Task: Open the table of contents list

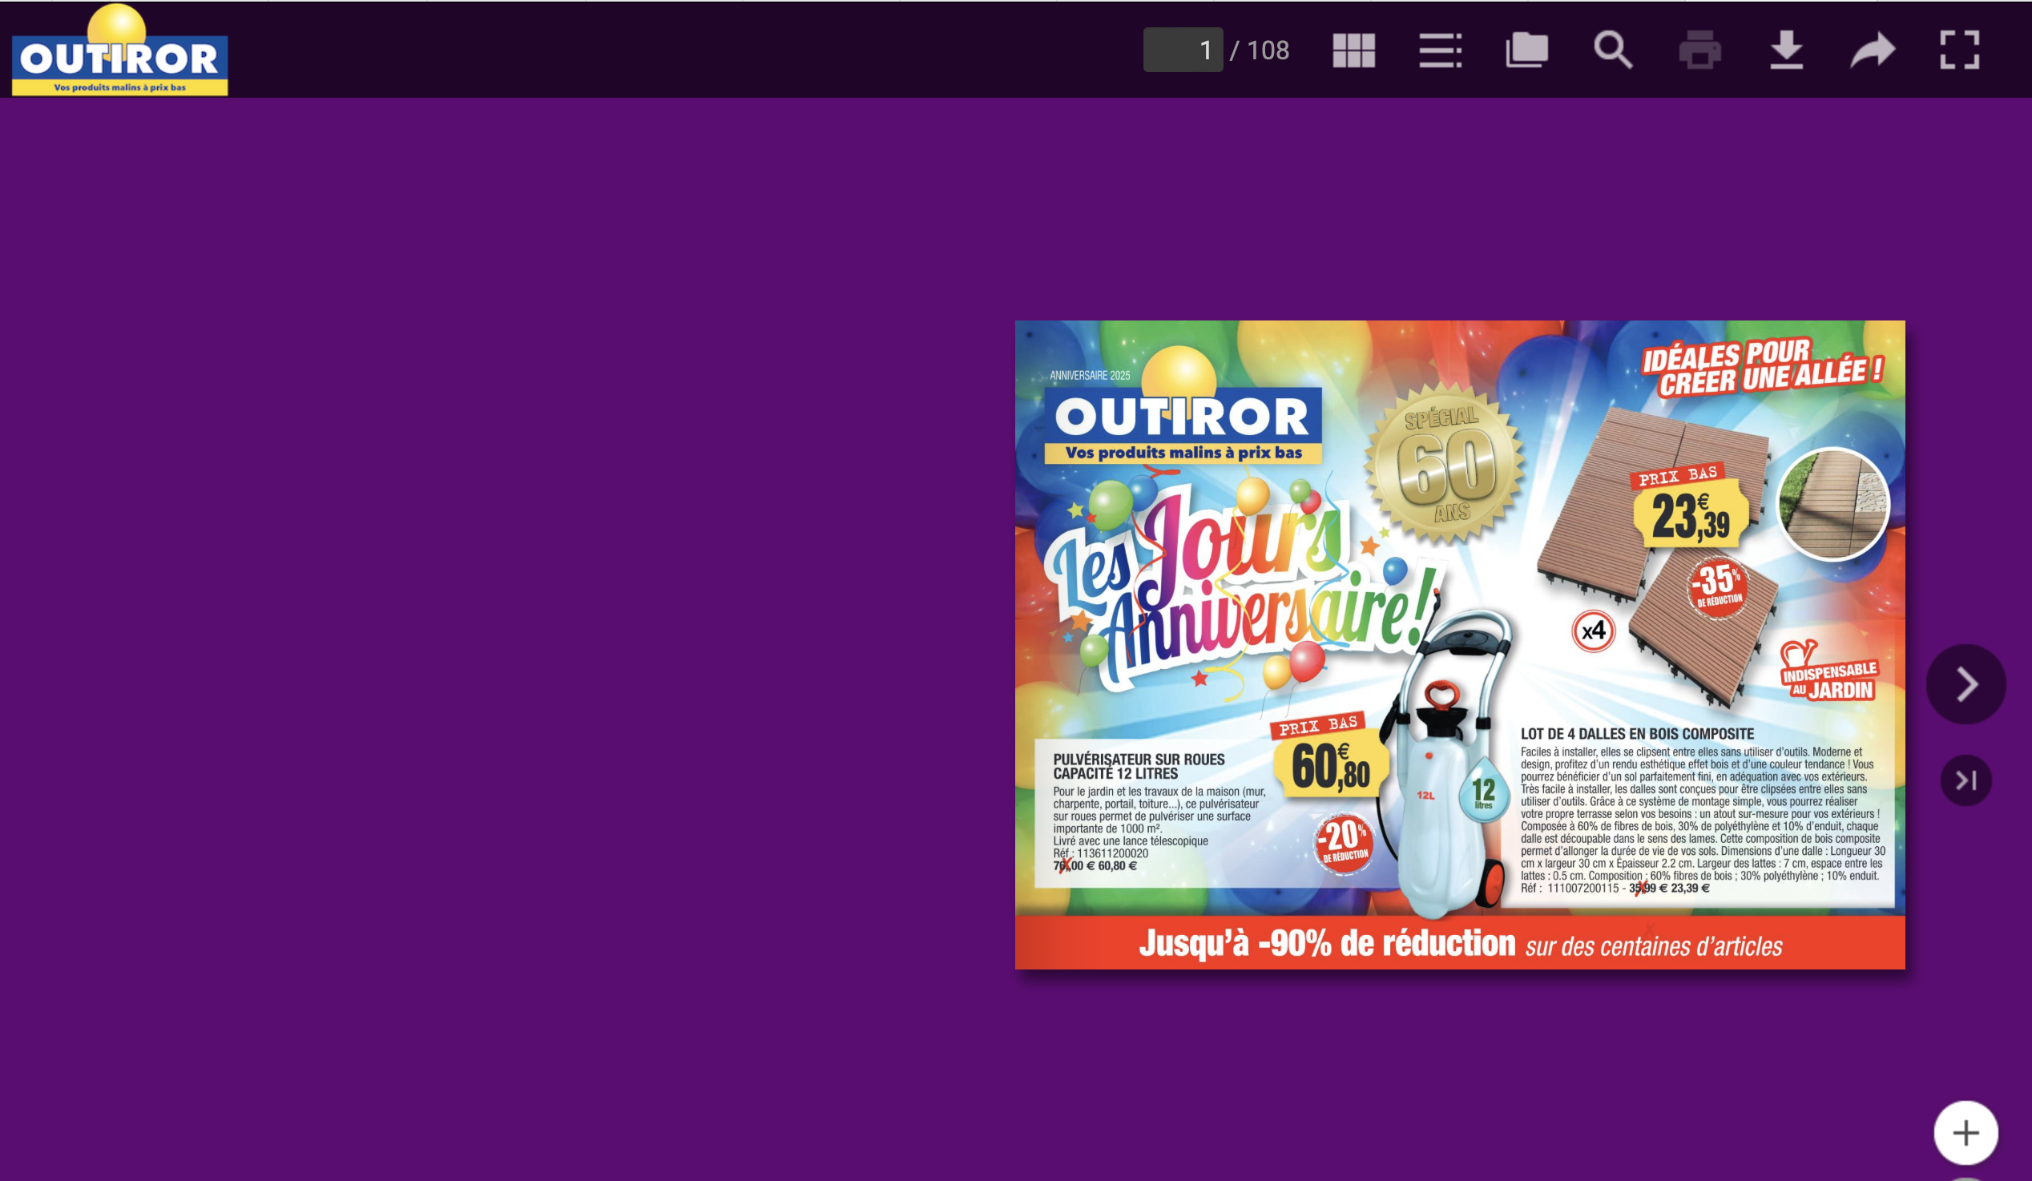Action: coord(1440,50)
